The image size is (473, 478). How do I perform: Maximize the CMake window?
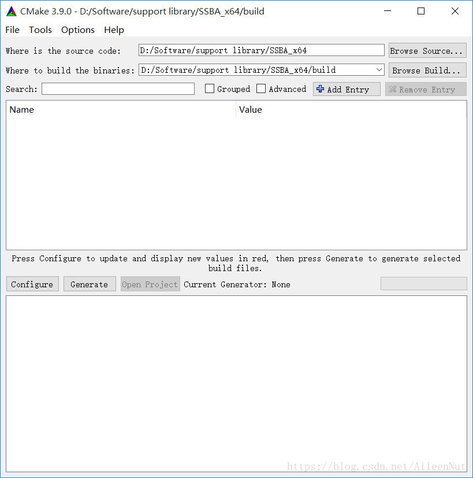pyautogui.click(x=421, y=12)
